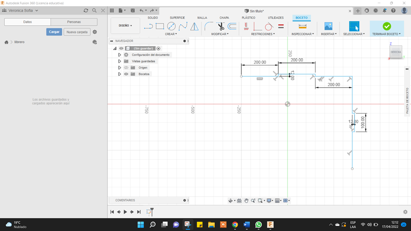Click the Save icon in toolbar
The height and width of the screenshot is (231, 411).
[x=133, y=11]
